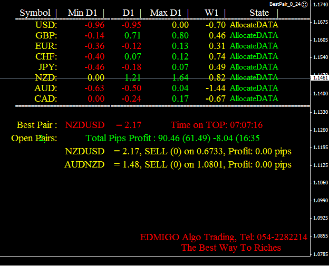The width and height of the screenshot is (329, 266).
Task: Click the current price marker 1.1461 on the scale
Action: coord(320,78)
